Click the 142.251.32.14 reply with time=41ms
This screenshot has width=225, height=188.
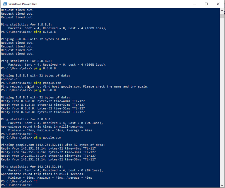pos(48,156)
